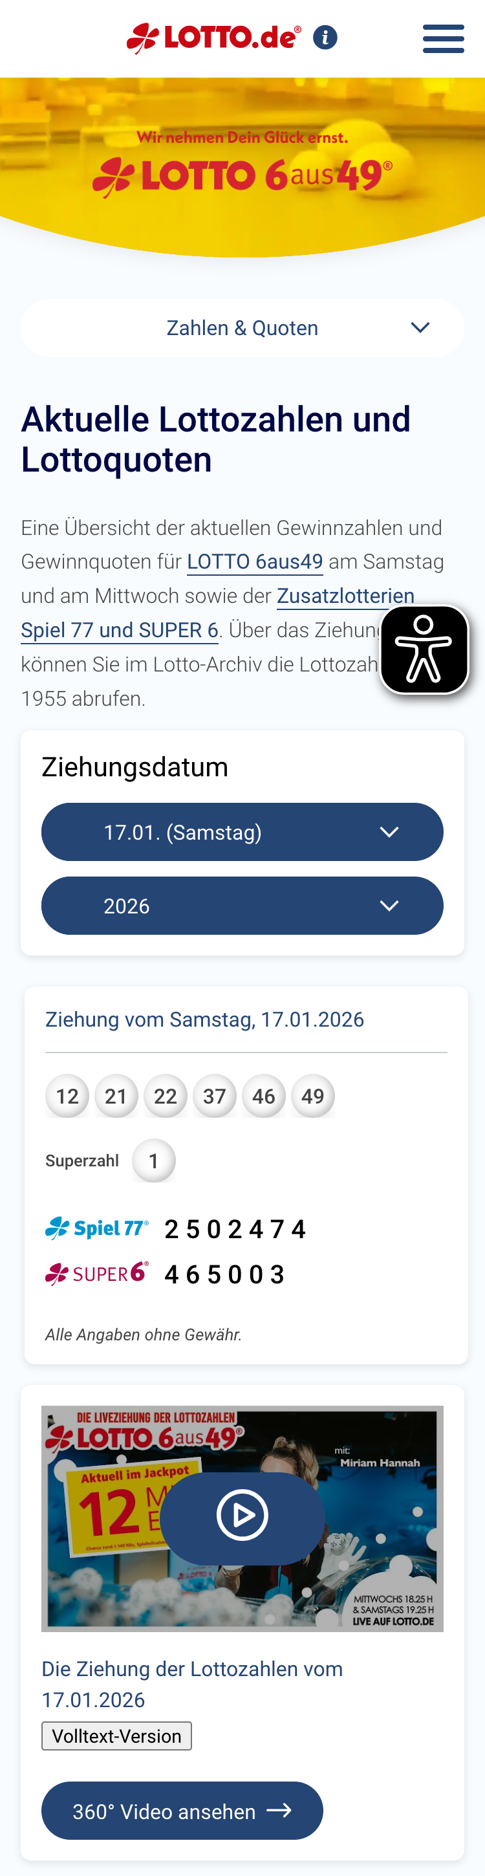485x1876 pixels.
Task: Open the LOTTO 6aus49 link in the text
Action: [x=255, y=562]
